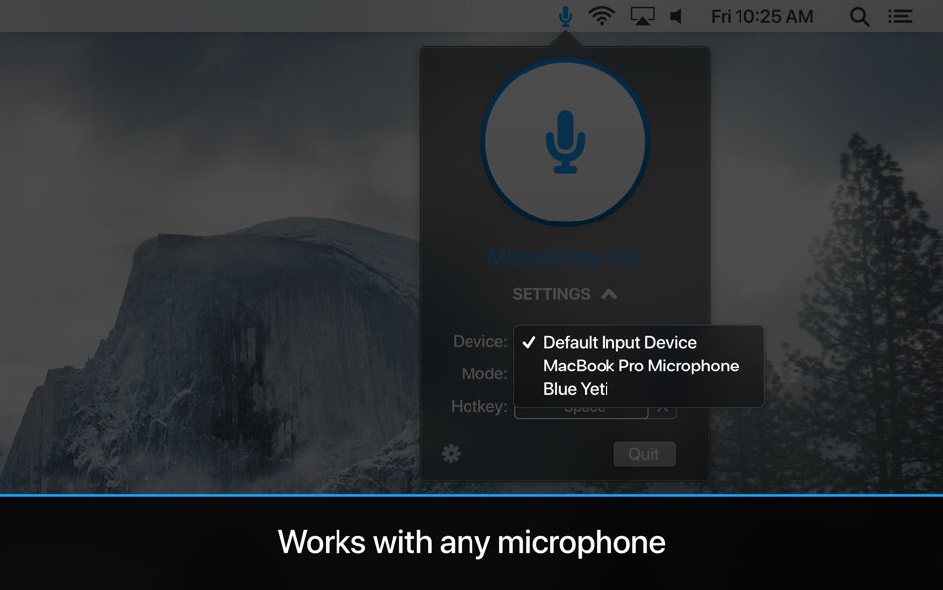This screenshot has width=943, height=590.
Task: Open the Wi-Fi status menu
Action: click(x=602, y=16)
